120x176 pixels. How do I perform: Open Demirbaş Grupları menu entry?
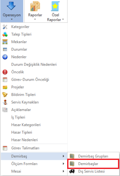click(x=94, y=156)
